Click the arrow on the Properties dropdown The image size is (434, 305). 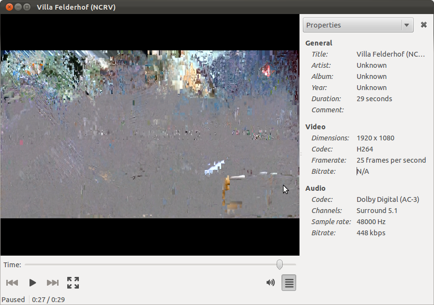tap(406, 25)
